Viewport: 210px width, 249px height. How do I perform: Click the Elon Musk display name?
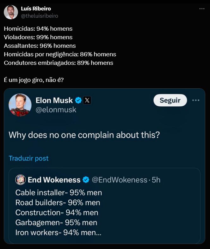click(54, 101)
